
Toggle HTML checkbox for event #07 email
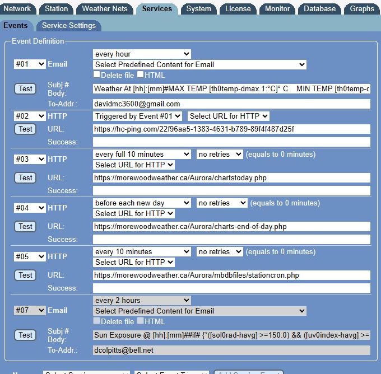pyautogui.click(x=141, y=321)
